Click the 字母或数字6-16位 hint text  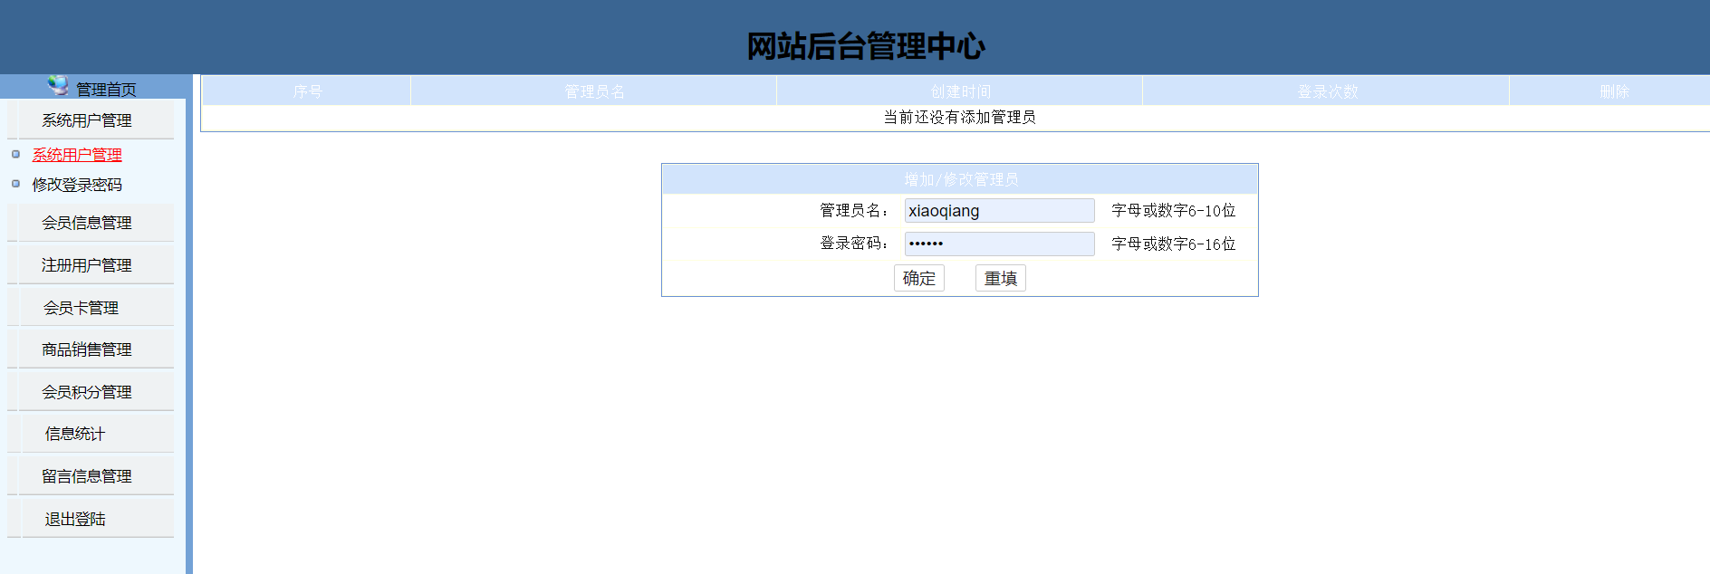(1173, 244)
